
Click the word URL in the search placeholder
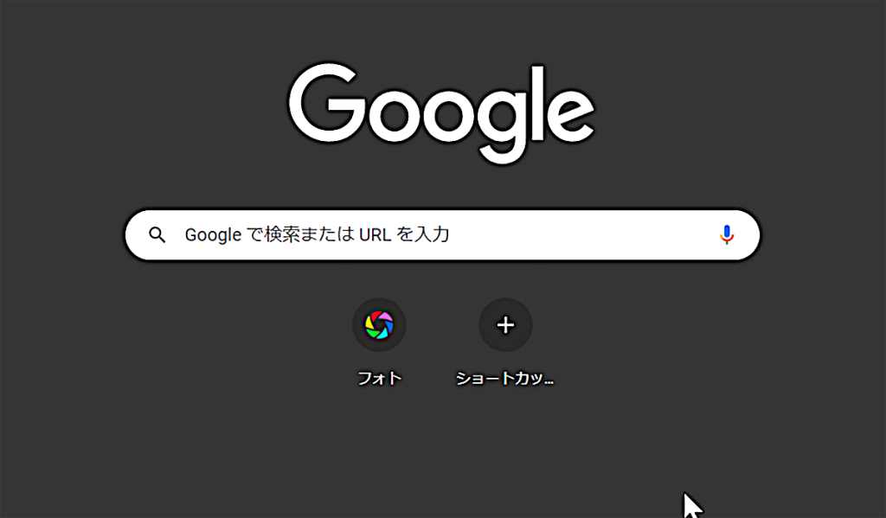tap(375, 234)
